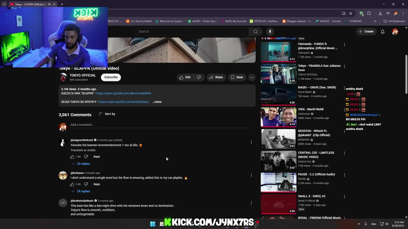Image resolution: width=408 pixels, height=229 pixels.
Task: Click the Add a comment field
Action: click(x=161, y=125)
